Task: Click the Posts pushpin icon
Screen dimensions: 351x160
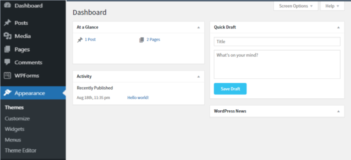Action: point(7,23)
